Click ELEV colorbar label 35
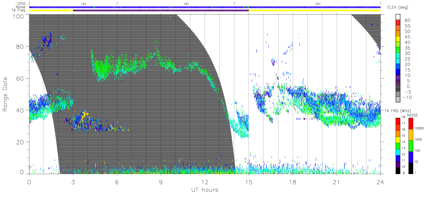 point(407,48)
